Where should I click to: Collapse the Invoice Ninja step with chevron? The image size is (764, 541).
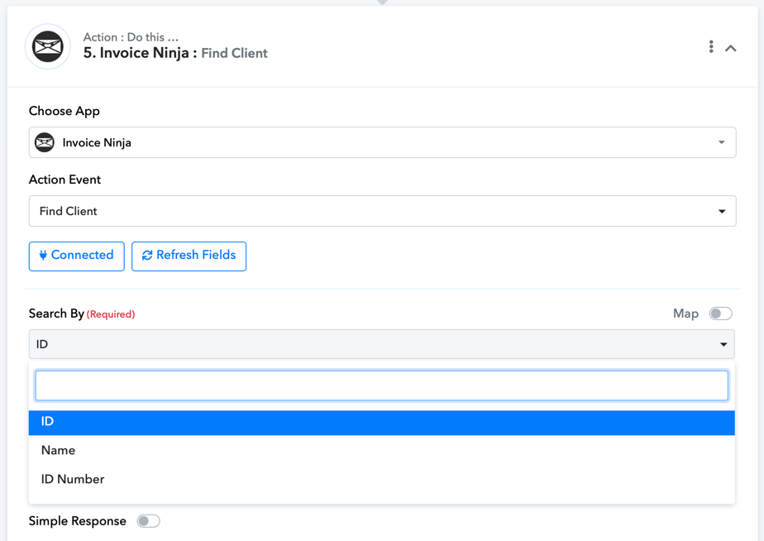point(730,48)
